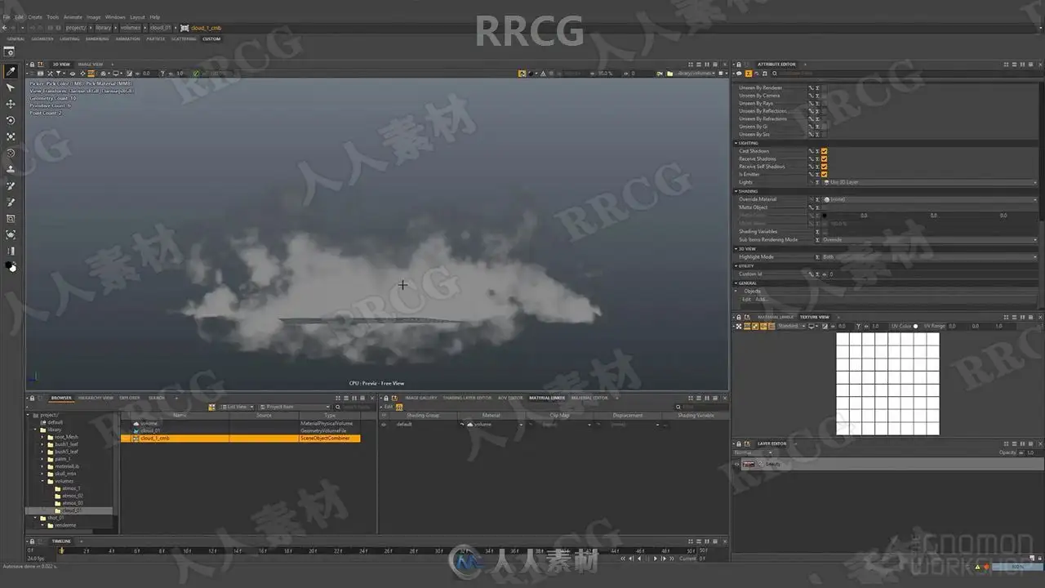Jump to the first frame of timeline
Screen dimensions: 1045x588
click(x=623, y=559)
